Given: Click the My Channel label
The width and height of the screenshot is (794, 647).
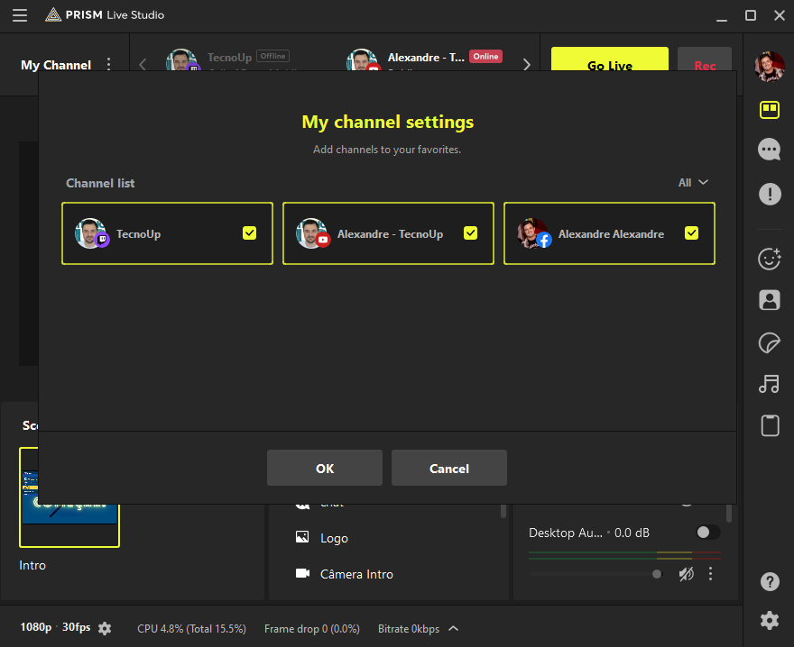Looking at the screenshot, I should [x=56, y=65].
